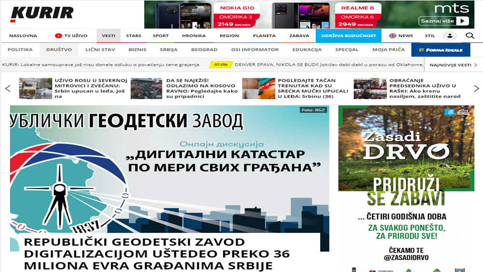Open NAJNOVIJE VESTI latest news link
This screenshot has height=272, width=483.
453,65
